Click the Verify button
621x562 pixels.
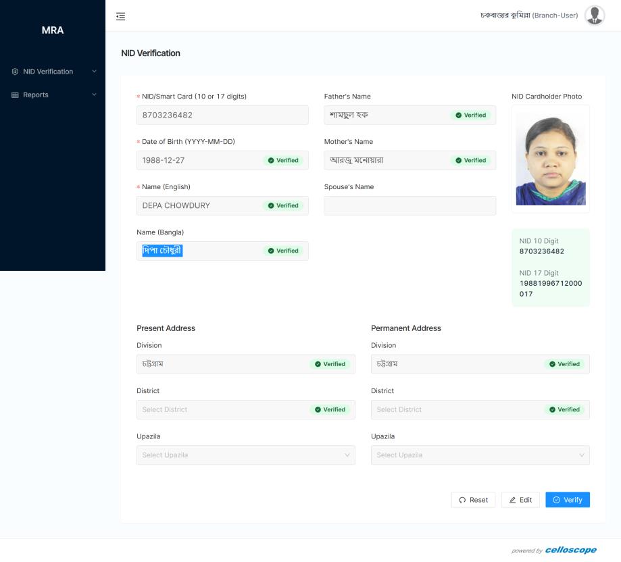567,500
